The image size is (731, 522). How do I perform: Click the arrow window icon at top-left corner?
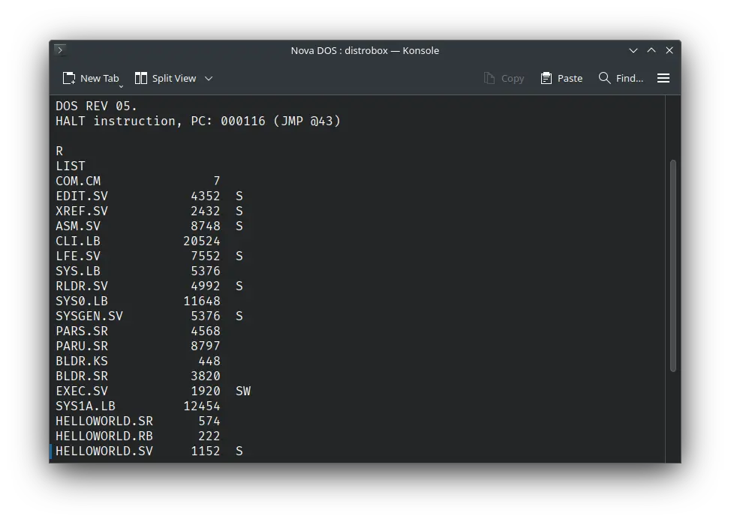(59, 49)
